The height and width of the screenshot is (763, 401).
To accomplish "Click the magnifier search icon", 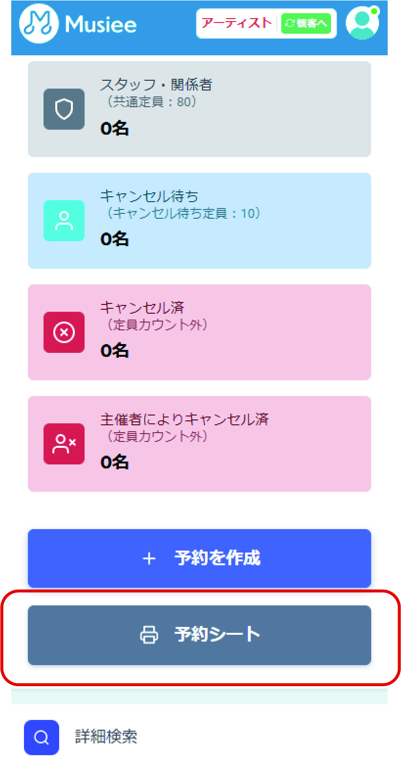I will pos(42,737).
